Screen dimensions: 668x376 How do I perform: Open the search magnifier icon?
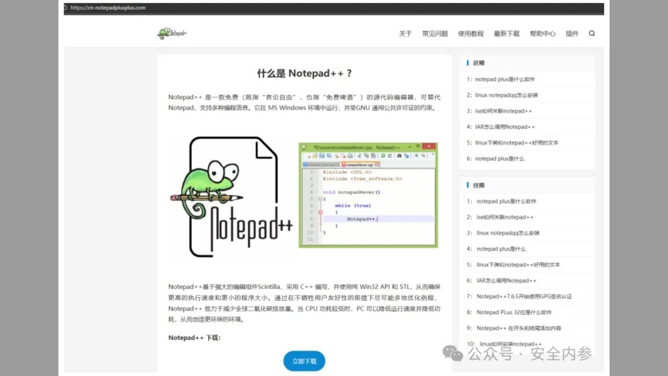point(592,33)
